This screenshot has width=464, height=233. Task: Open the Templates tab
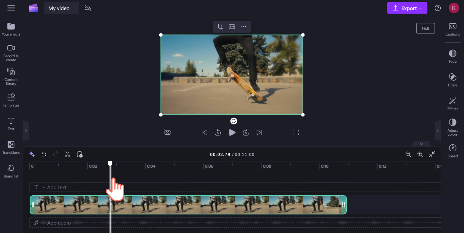click(11, 100)
